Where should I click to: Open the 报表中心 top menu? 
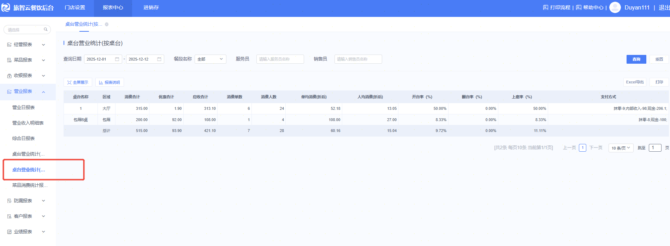[x=113, y=8]
